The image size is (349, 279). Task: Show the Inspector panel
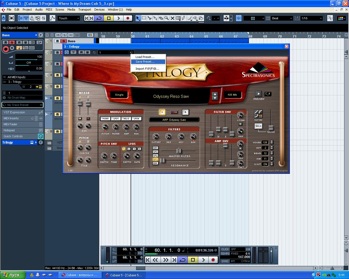(21, 18)
